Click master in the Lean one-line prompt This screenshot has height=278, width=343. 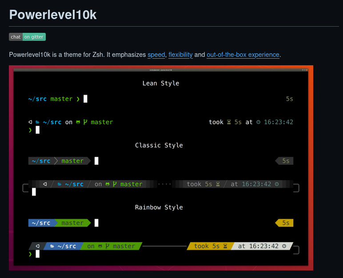61,99
